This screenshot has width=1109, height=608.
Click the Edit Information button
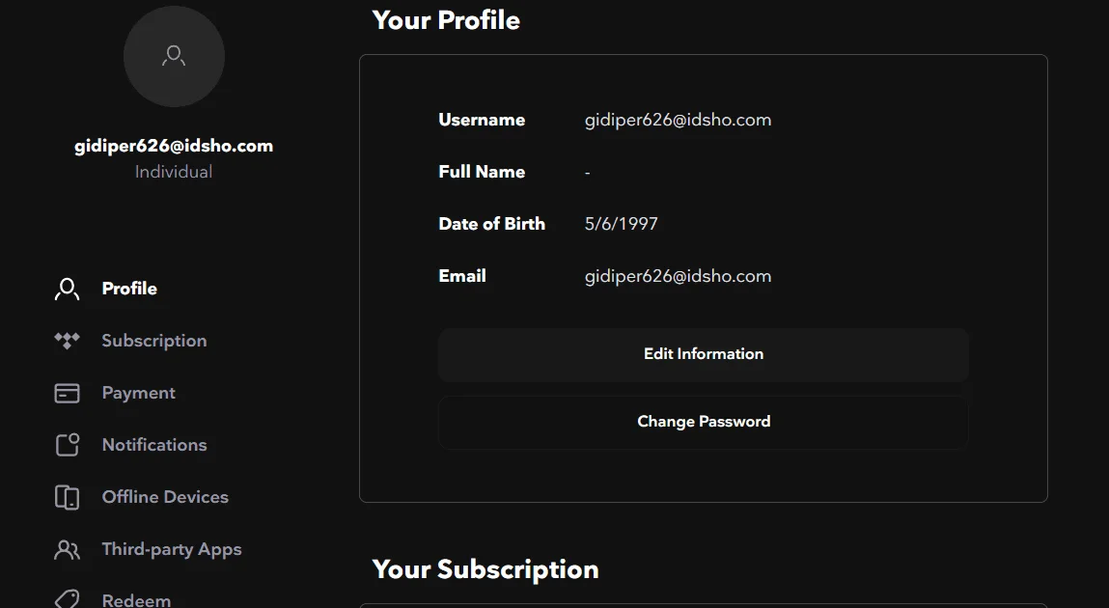703,354
